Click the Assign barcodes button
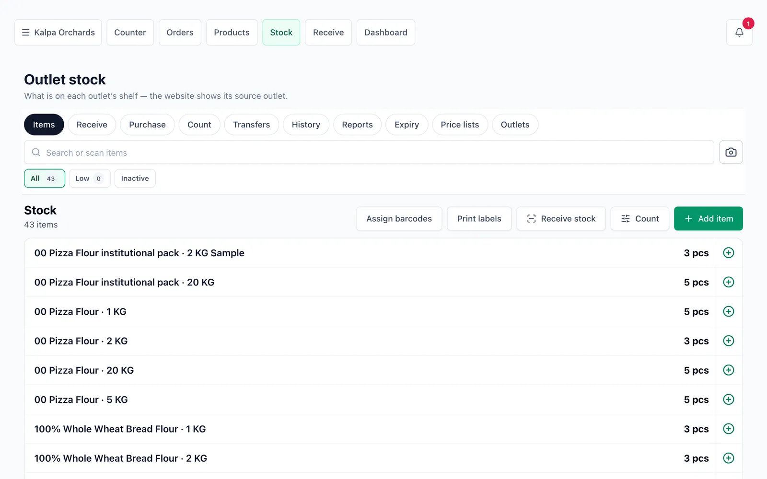 point(399,218)
